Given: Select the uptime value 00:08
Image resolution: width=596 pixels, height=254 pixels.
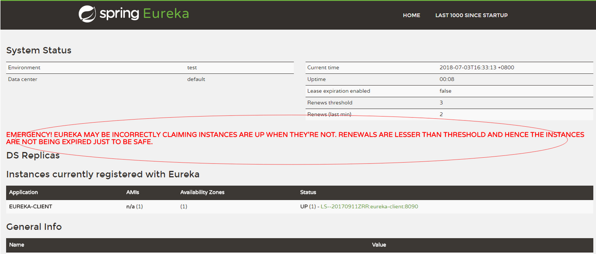Looking at the screenshot, I should click(x=447, y=79).
